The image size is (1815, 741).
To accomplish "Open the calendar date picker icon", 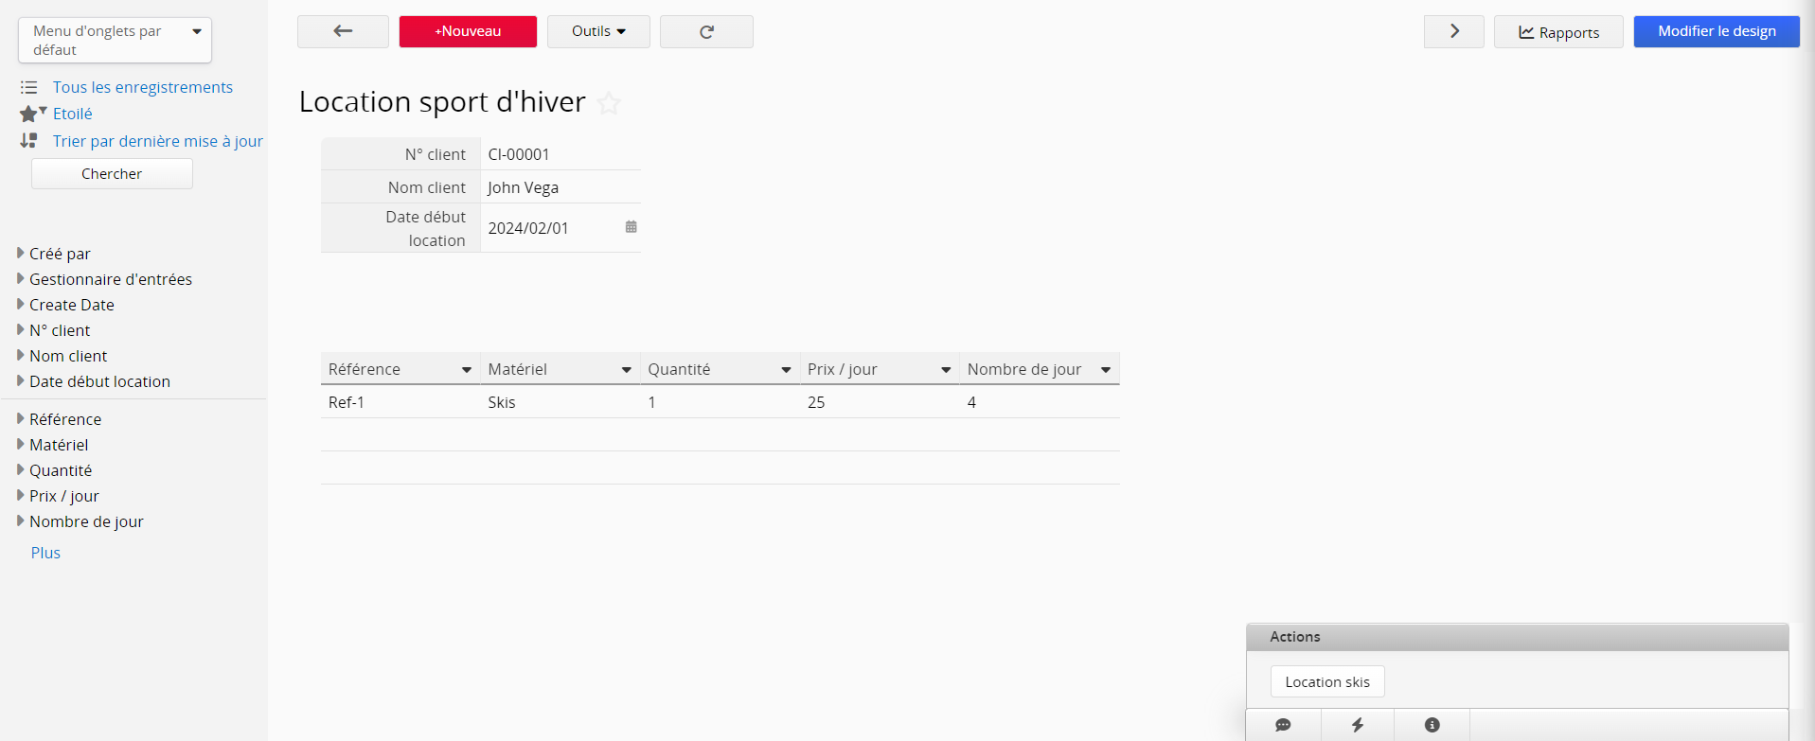I will tap(631, 227).
